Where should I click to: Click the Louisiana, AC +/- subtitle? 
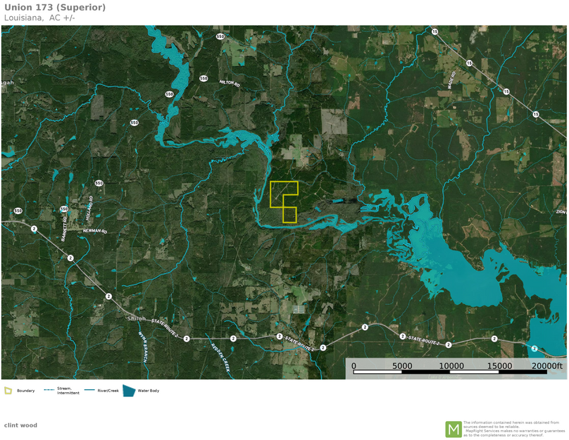click(x=39, y=18)
